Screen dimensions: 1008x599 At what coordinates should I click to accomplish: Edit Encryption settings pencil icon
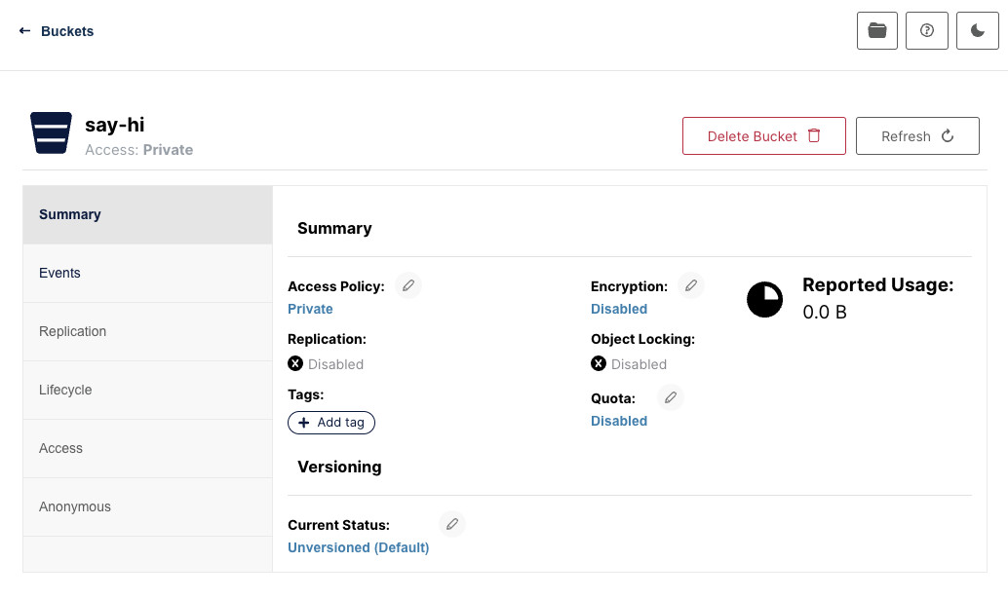click(x=691, y=286)
